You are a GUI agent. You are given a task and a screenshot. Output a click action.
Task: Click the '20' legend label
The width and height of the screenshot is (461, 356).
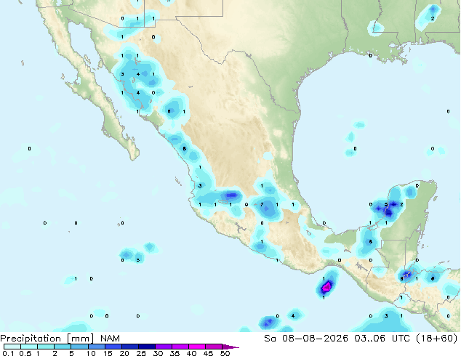(x=124, y=353)
